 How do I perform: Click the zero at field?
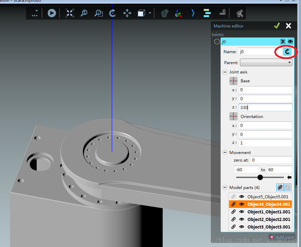271,160
